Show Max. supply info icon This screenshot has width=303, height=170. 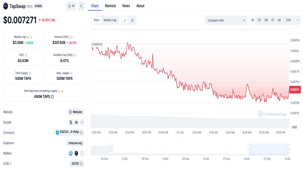71,73
